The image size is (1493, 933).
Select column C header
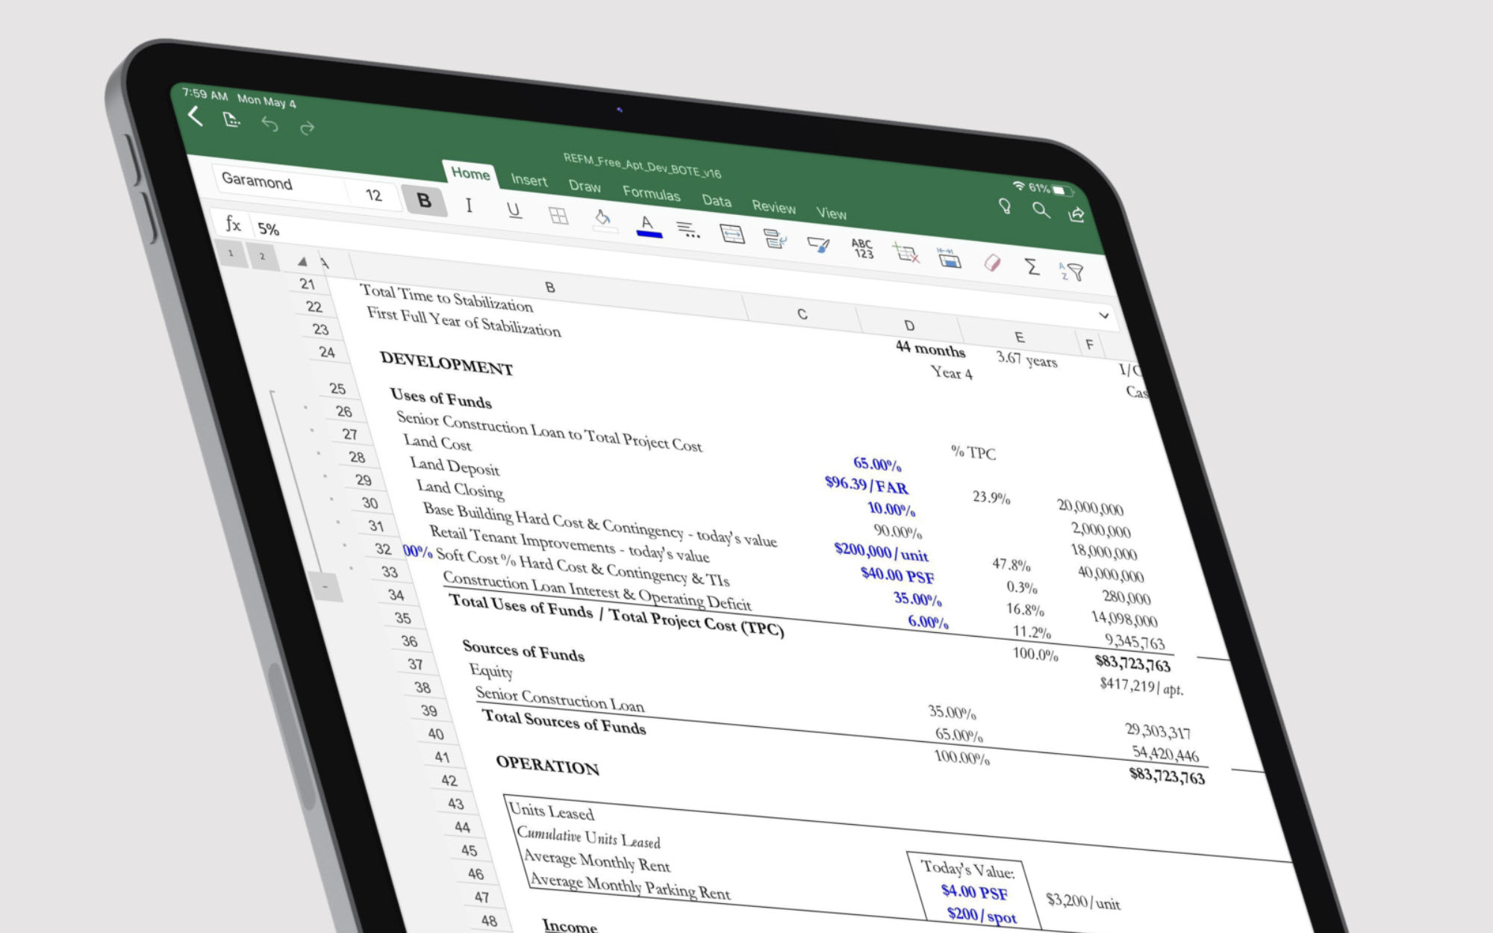(x=802, y=314)
